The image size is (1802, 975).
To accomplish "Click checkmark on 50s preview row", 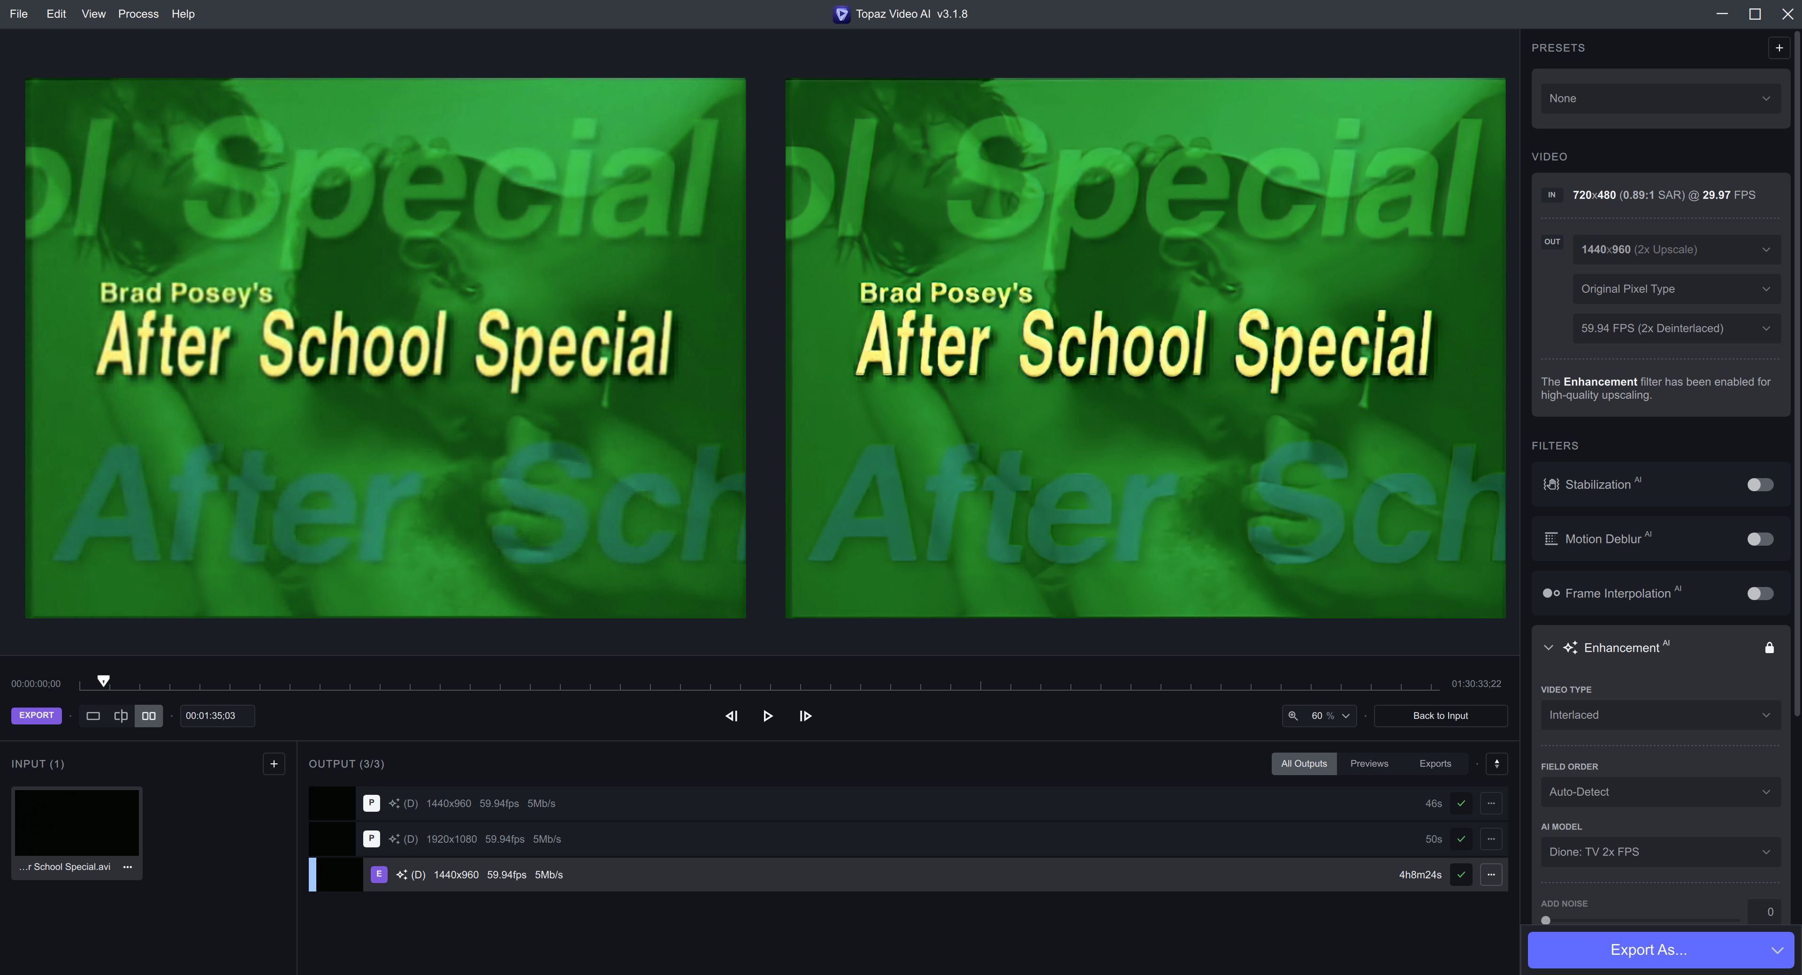I will click(x=1461, y=838).
